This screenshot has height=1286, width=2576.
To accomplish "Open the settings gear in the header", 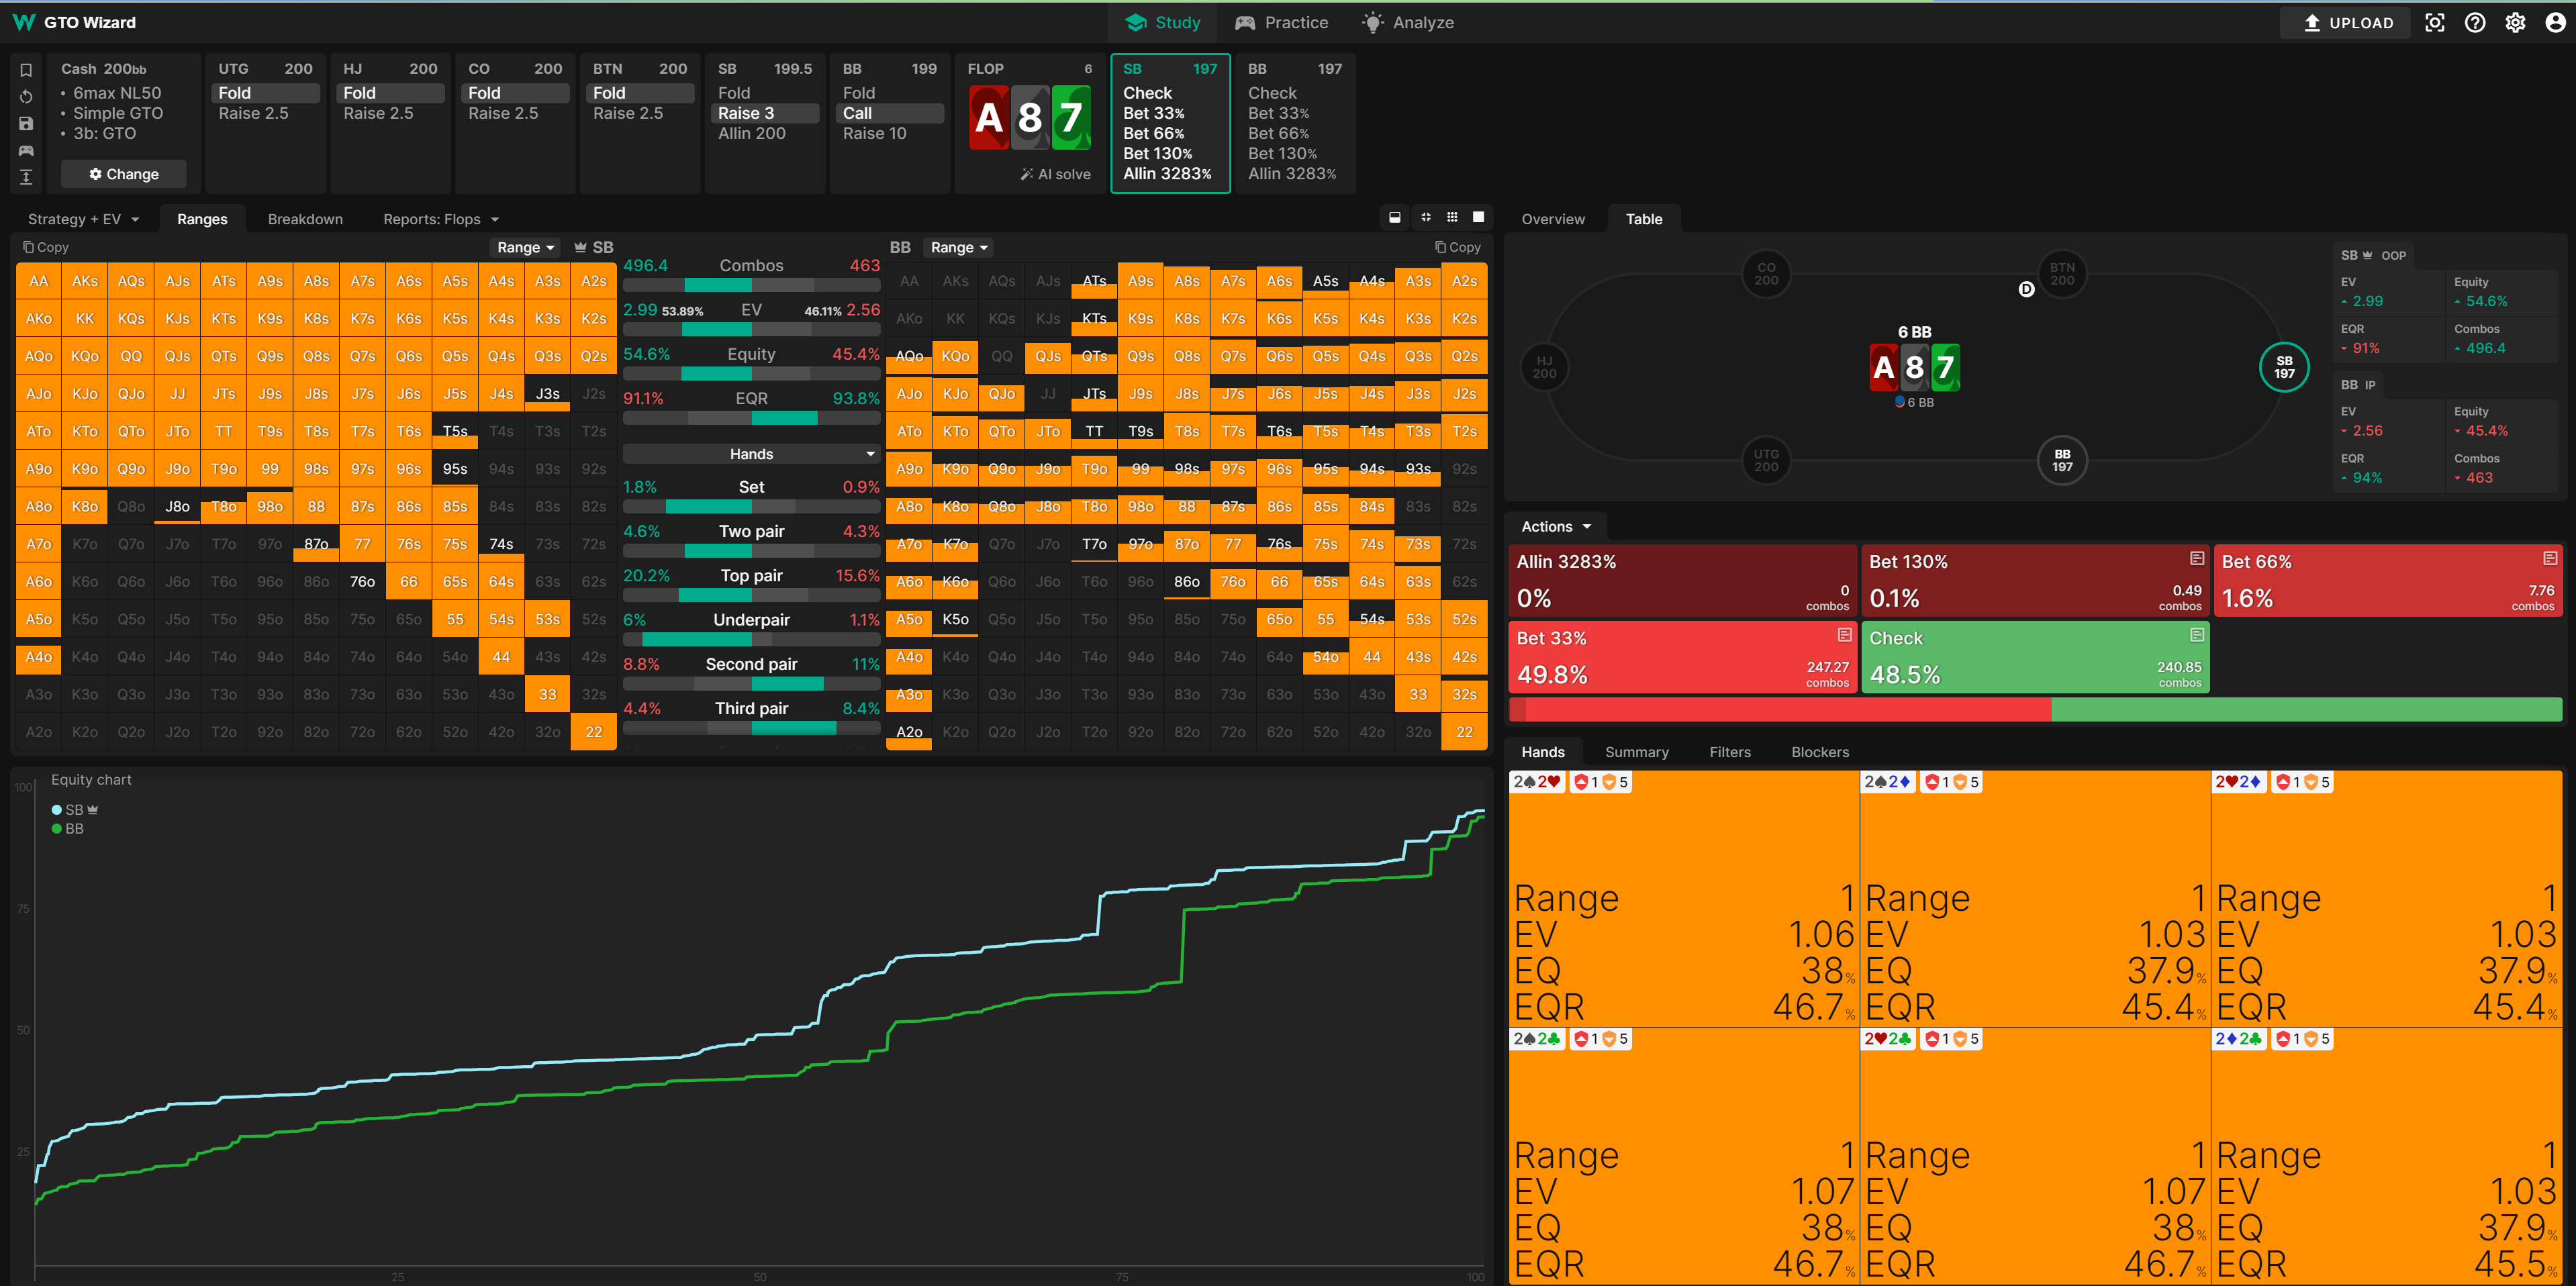I will (2515, 22).
